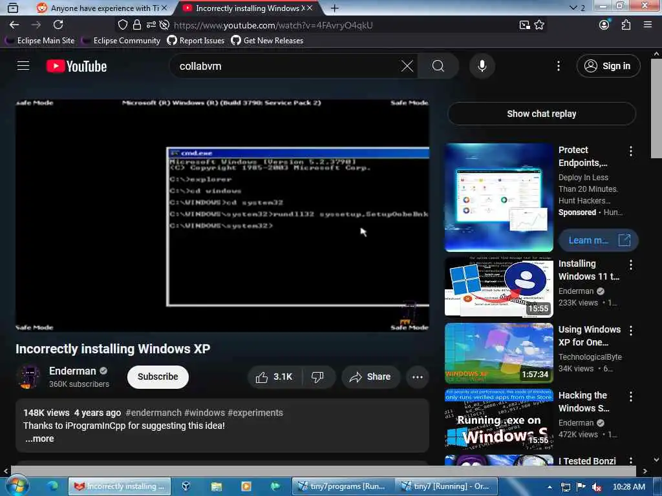Dislike the video with thumbs down
This screenshot has width=662, height=496.
coord(317,377)
